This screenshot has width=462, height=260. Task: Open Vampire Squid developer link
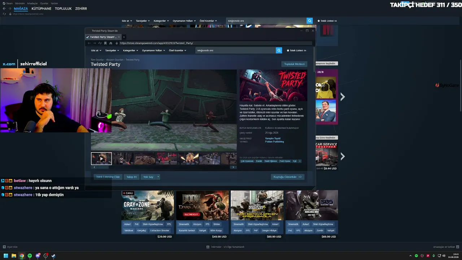[273, 138]
